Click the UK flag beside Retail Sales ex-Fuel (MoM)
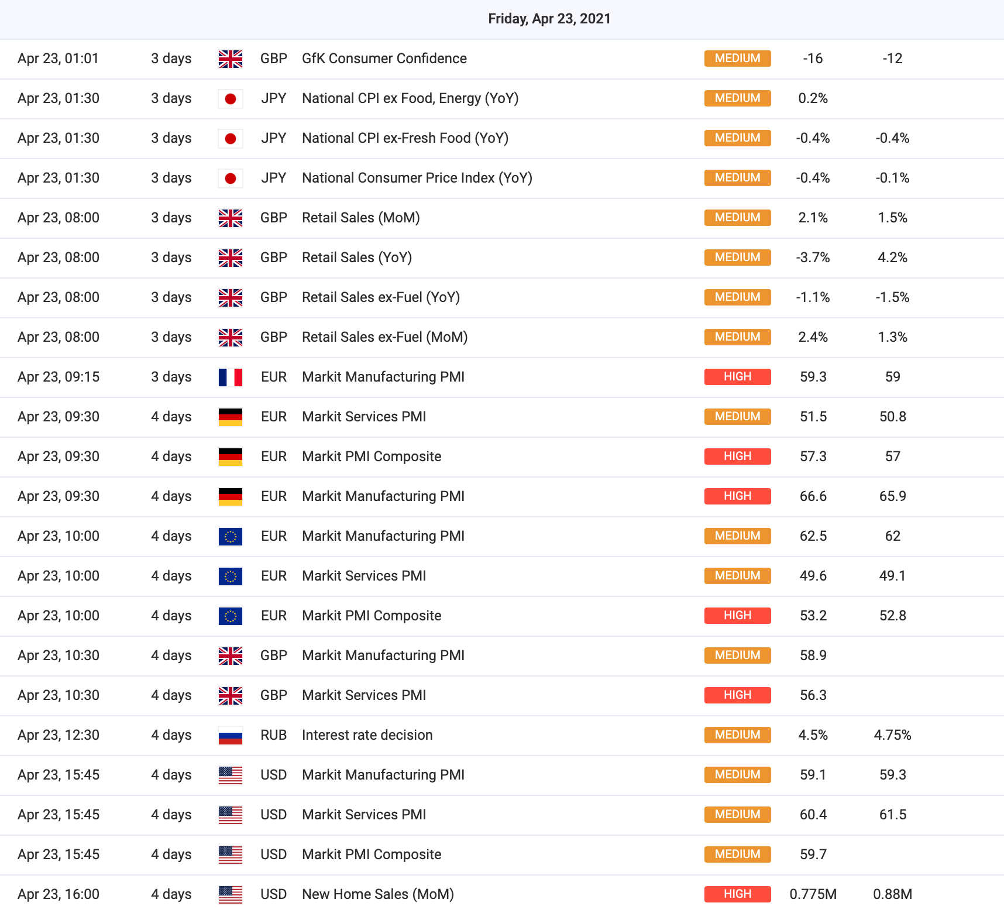The image size is (1004, 913). 231,337
